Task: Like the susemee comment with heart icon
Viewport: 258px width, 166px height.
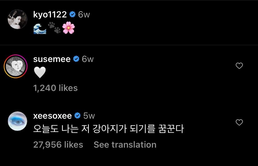Action: tap(239, 66)
